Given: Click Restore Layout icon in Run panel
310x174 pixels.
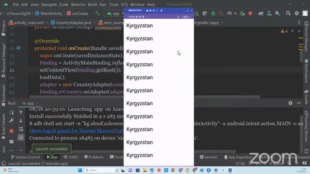Looking at the screenshot, I should click(12, 142).
